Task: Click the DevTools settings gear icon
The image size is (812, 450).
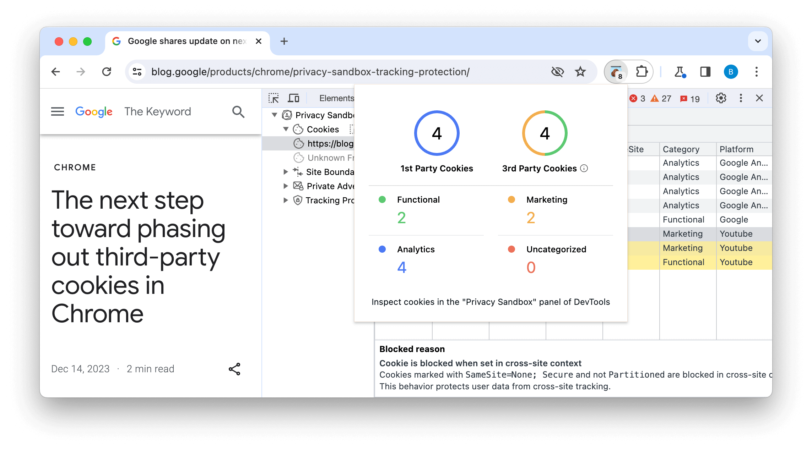Action: point(720,98)
